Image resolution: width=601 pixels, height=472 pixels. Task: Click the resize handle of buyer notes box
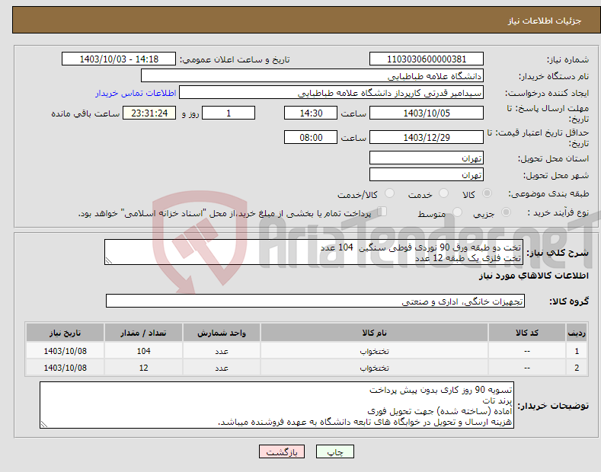tap(44, 424)
